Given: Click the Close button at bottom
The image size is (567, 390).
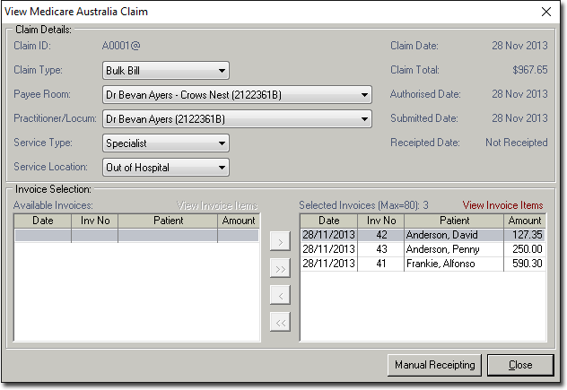Looking at the screenshot, I should [x=520, y=365].
